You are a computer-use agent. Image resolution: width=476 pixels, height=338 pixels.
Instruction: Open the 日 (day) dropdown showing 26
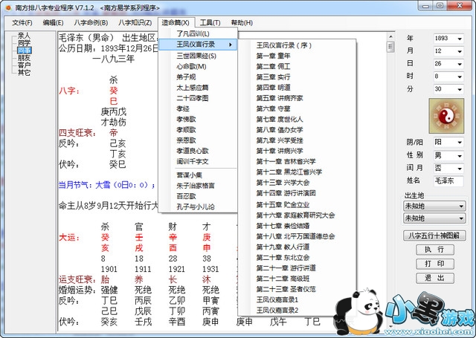click(448, 64)
